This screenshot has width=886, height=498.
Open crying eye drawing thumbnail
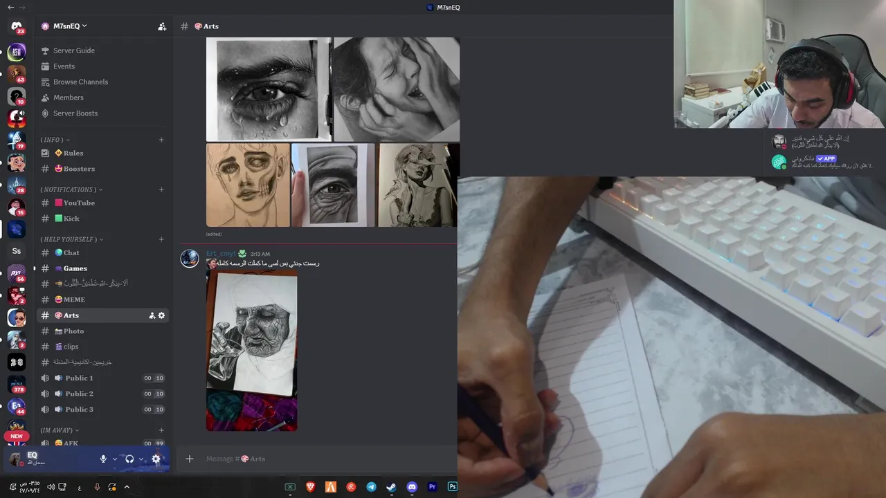(269, 89)
